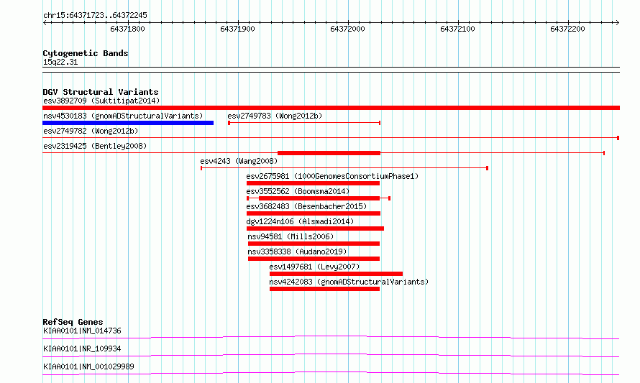
Task: Click the 64372000 ruler position
Action: (x=347, y=29)
